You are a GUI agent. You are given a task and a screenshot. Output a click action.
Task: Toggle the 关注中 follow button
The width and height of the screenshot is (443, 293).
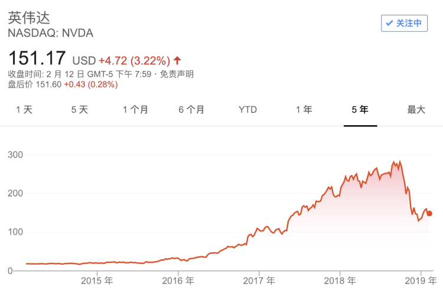coord(404,23)
